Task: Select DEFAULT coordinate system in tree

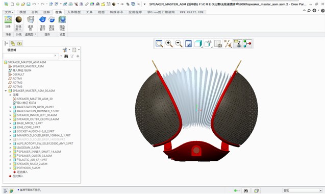Action: click(x=18, y=74)
